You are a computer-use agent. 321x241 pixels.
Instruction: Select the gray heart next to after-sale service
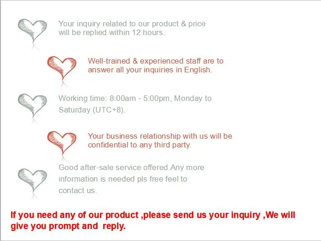(x=32, y=179)
